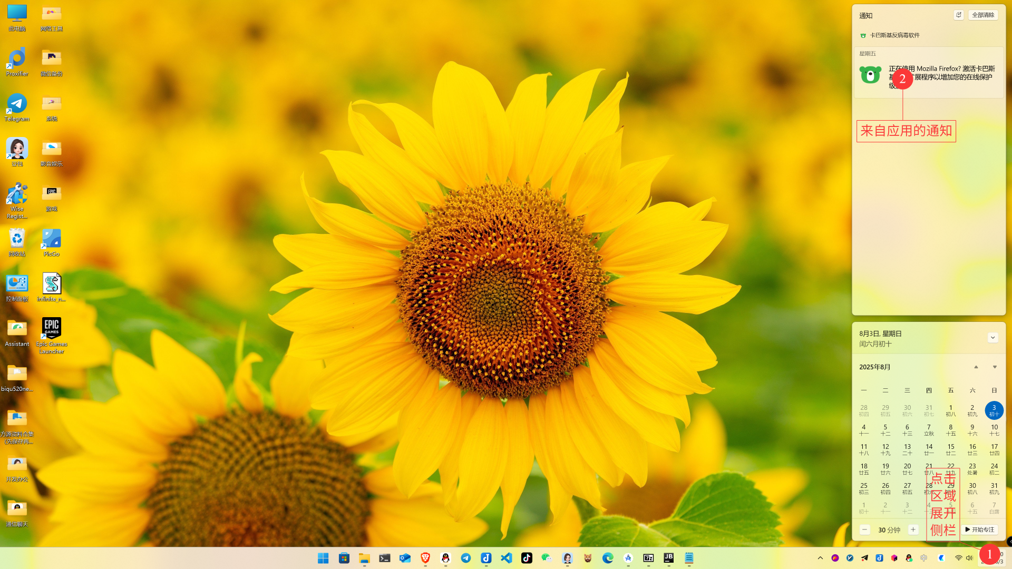Open Microsoft Edge from the taskbar
Screen dimensions: 1012x569
point(608,558)
